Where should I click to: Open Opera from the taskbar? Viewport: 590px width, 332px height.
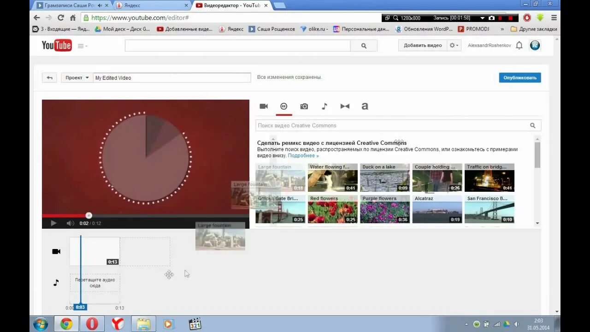click(x=92, y=324)
